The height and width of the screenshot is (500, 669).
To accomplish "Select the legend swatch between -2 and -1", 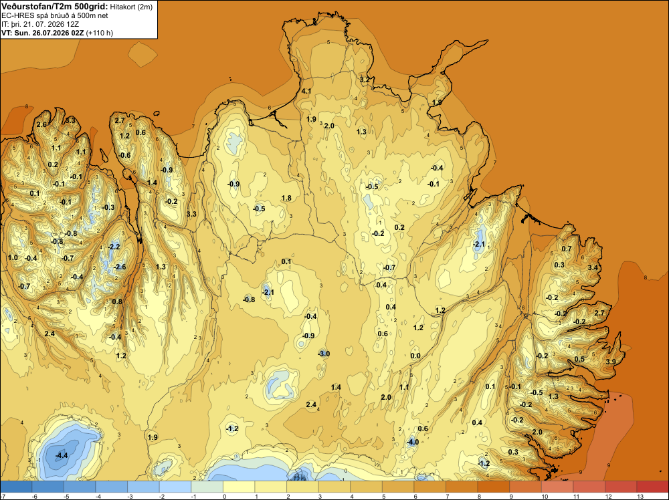I will [x=175, y=487].
